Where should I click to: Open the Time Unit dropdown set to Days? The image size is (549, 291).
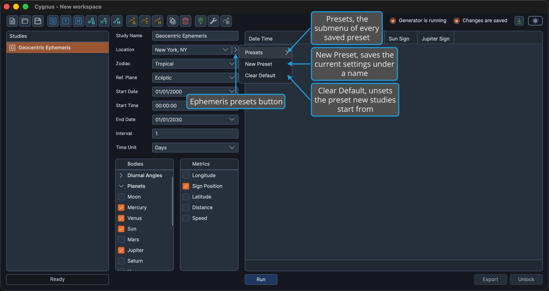coord(195,148)
